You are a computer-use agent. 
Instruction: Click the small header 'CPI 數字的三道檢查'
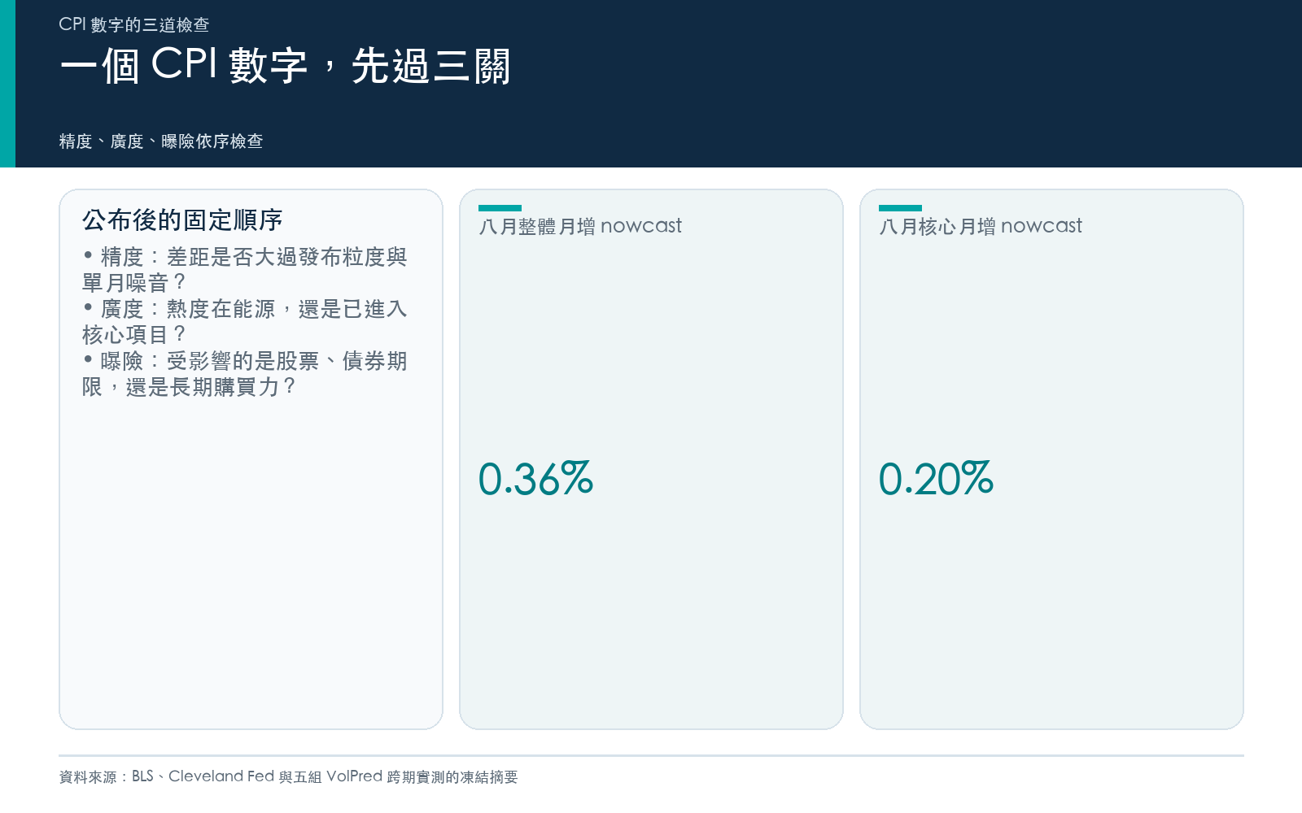(x=134, y=24)
